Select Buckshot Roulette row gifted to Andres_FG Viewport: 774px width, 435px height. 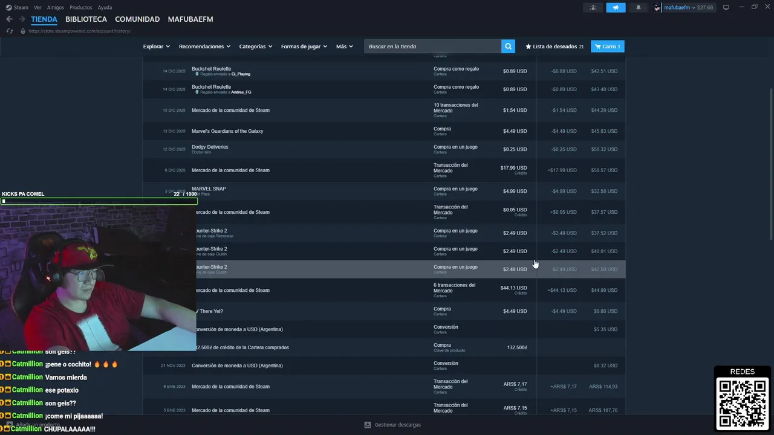384,89
